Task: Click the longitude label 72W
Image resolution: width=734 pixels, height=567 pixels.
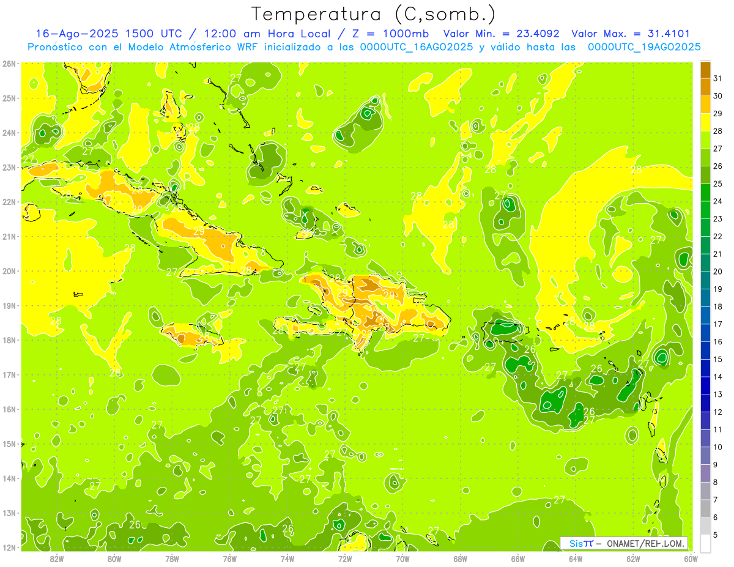Action: [x=345, y=558]
